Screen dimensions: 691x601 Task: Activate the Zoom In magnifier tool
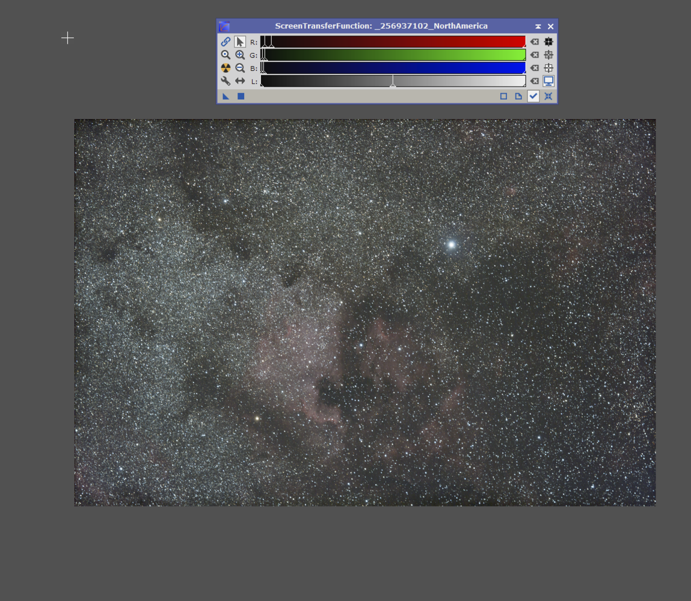239,55
